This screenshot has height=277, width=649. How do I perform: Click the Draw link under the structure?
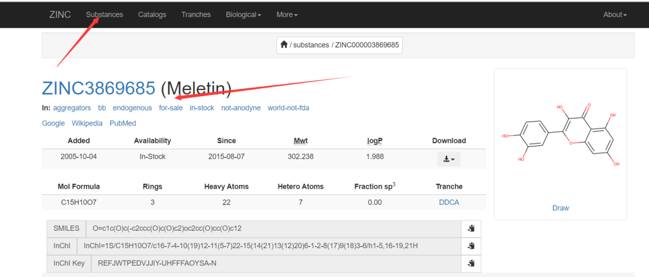click(561, 208)
